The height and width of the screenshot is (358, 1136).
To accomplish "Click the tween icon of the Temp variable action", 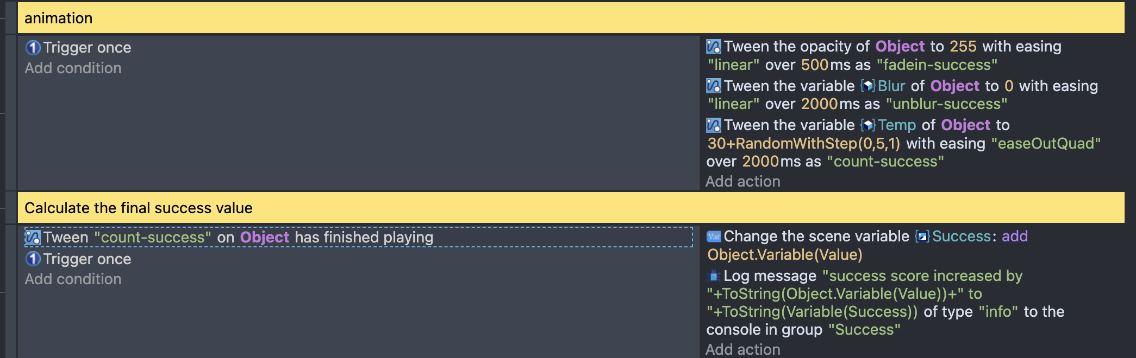I will point(714,125).
